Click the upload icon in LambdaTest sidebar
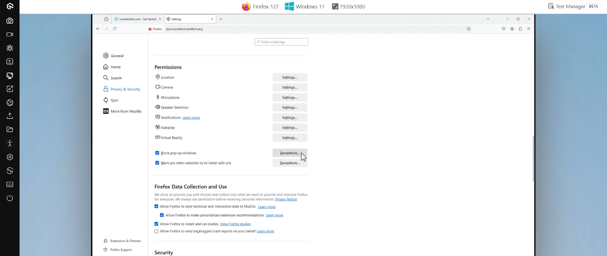This screenshot has height=256, width=607. [10, 116]
